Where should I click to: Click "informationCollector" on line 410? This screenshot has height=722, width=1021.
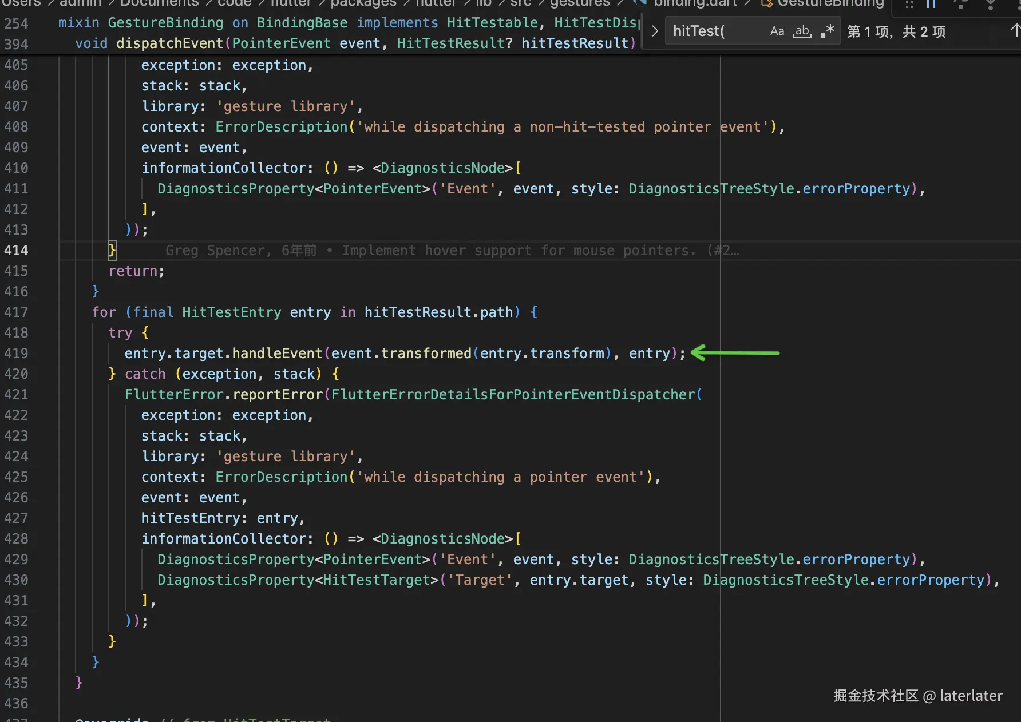(x=224, y=168)
